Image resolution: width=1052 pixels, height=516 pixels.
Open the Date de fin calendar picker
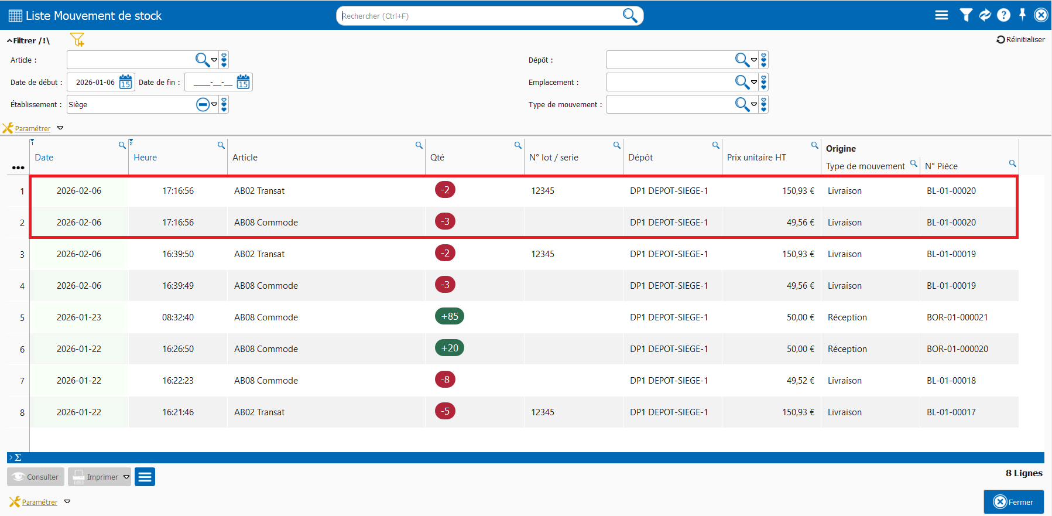click(243, 82)
